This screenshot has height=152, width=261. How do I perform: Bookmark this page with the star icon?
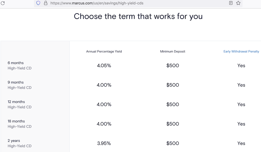(x=238, y=3)
